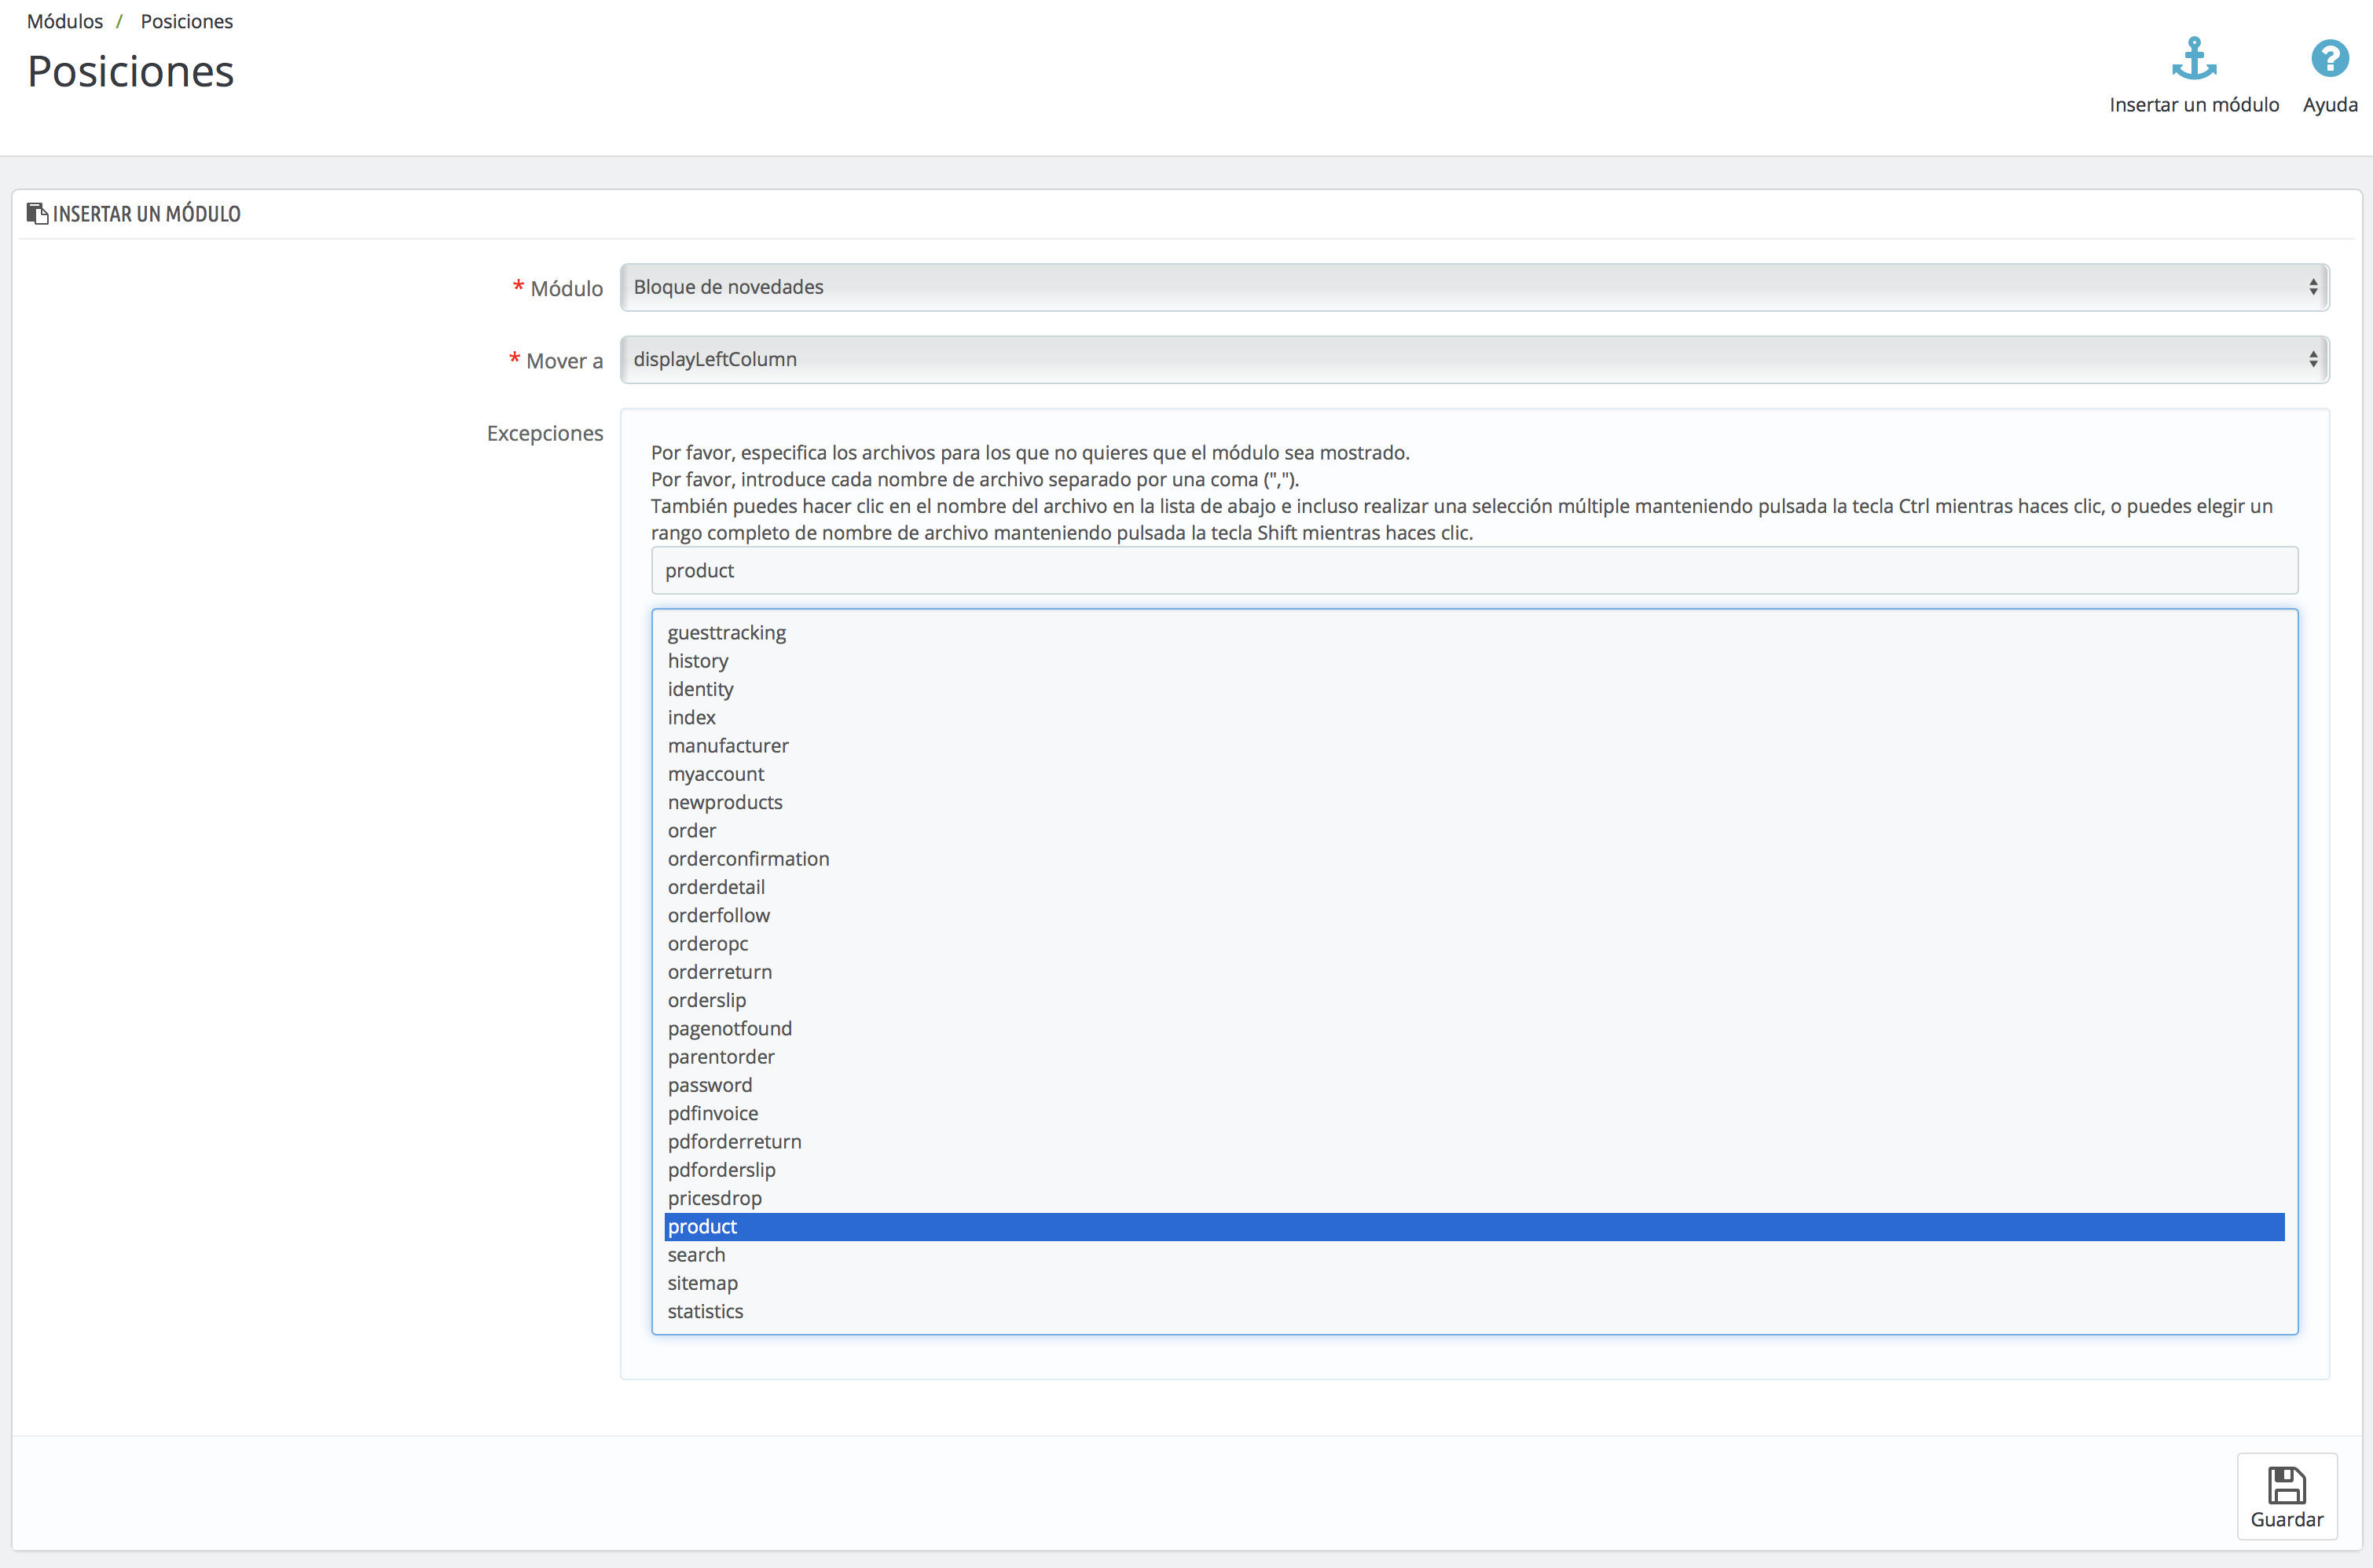Image resolution: width=2373 pixels, height=1568 pixels.
Task: Select index from exceptions list
Action: click(692, 717)
